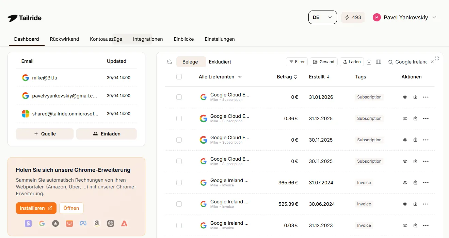Open the Integrationen tab

click(x=148, y=39)
